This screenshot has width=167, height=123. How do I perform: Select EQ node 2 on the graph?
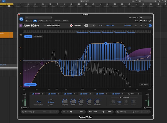[x=60, y=61]
